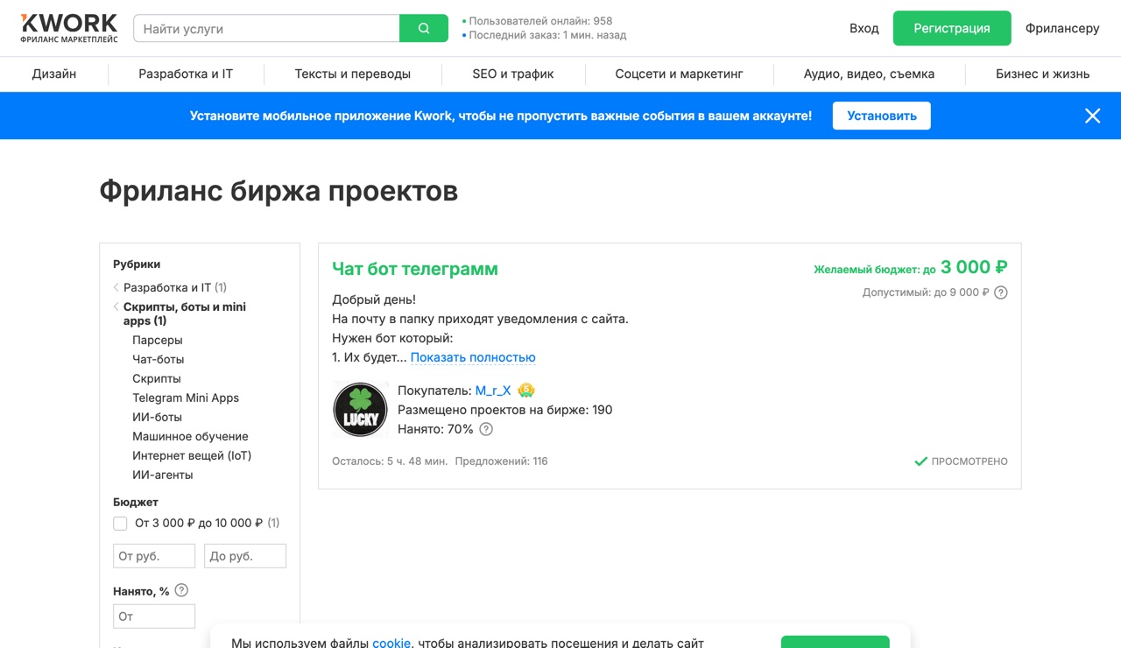The image size is (1121, 648).
Task: Select the Telegram Mini Apps subcategory
Action: click(186, 398)
